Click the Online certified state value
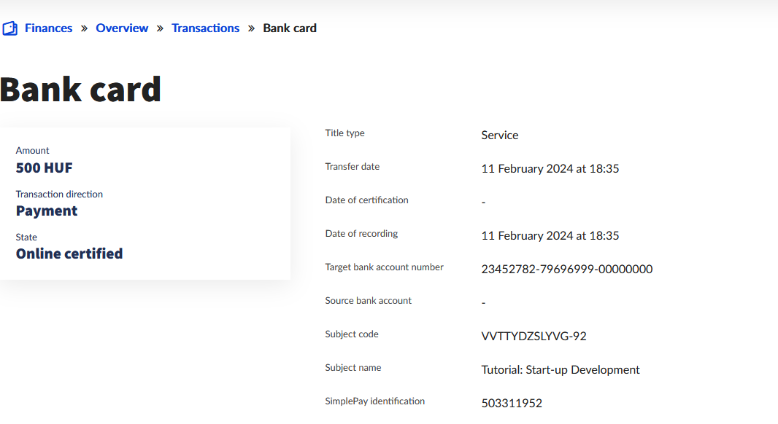 click(69, 254)
